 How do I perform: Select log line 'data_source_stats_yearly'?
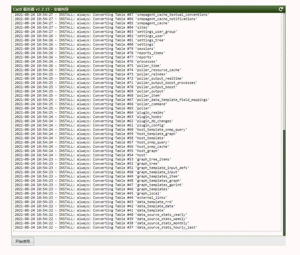pos(101,215)
